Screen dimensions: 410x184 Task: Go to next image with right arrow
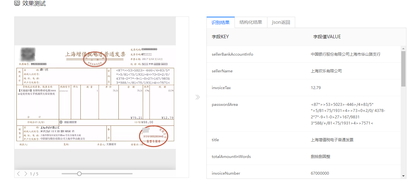pos(26,174)
